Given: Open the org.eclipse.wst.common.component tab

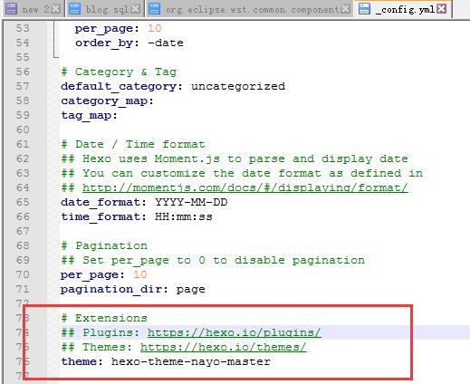Looking at the screenshot, I should tap(250, 9).
